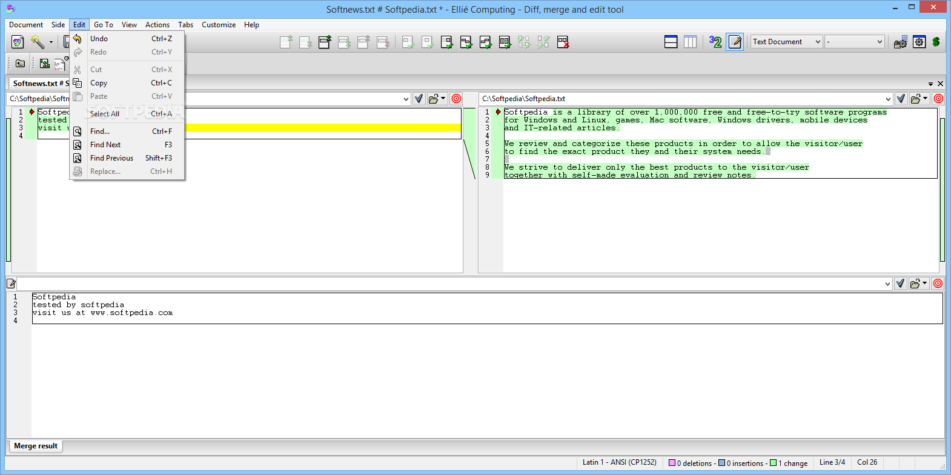This screenshot has height=475, width=951.
Task: Open the Customize menu
Action: (219, 25)
